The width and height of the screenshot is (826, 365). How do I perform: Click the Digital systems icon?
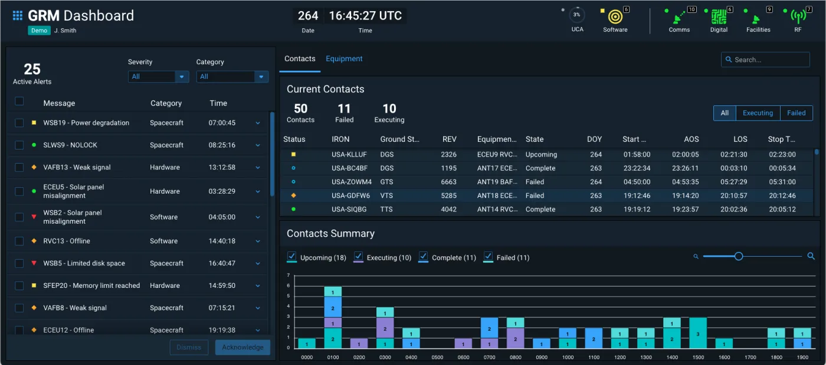pos(719,18)
